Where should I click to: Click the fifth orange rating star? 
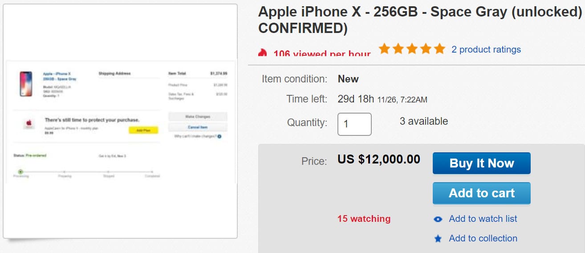click(439, 49)
